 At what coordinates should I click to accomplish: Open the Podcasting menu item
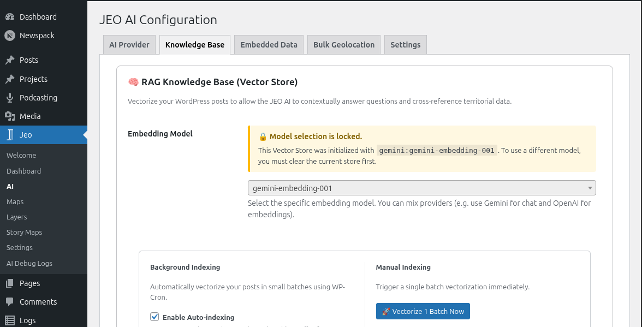coord(44,98)
